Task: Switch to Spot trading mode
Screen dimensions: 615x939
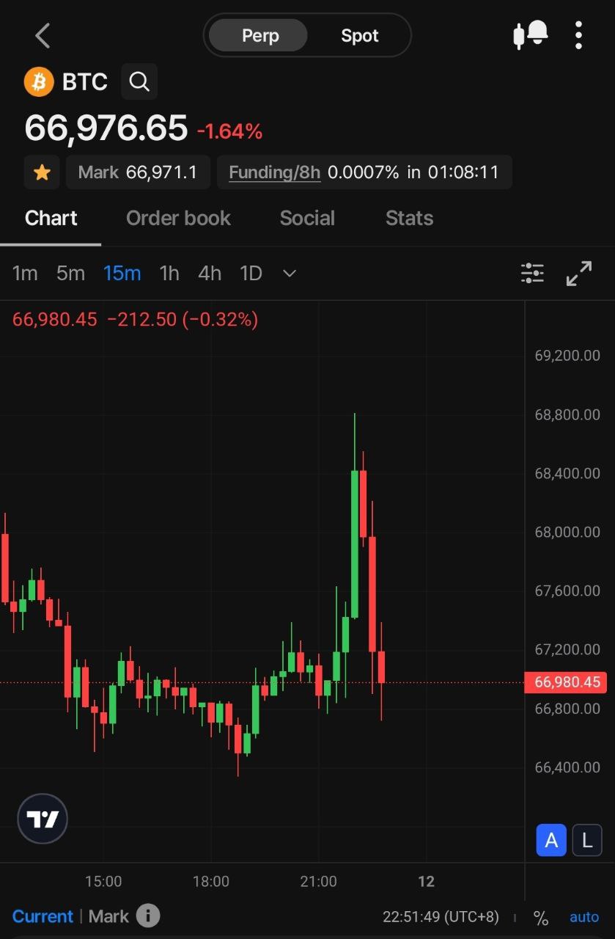Action: click(359, 35)
